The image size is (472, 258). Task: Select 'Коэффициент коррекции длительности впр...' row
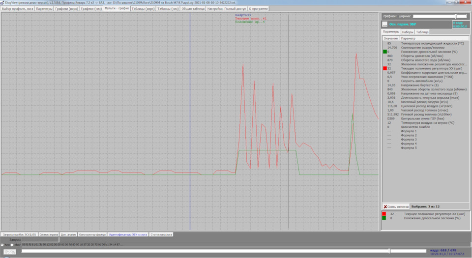coord(426,73)
